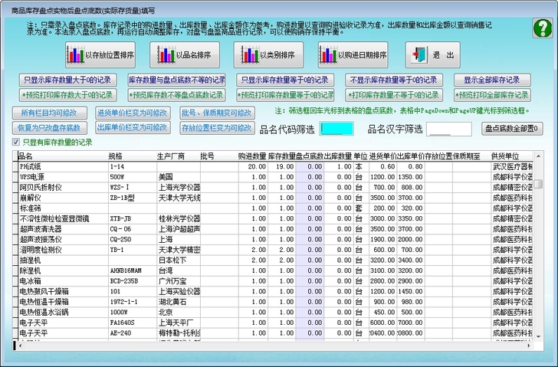This screenshot has width=558, height=367.
Task: Click manufacturer cell 日本松下
Action: coord(179,261)
